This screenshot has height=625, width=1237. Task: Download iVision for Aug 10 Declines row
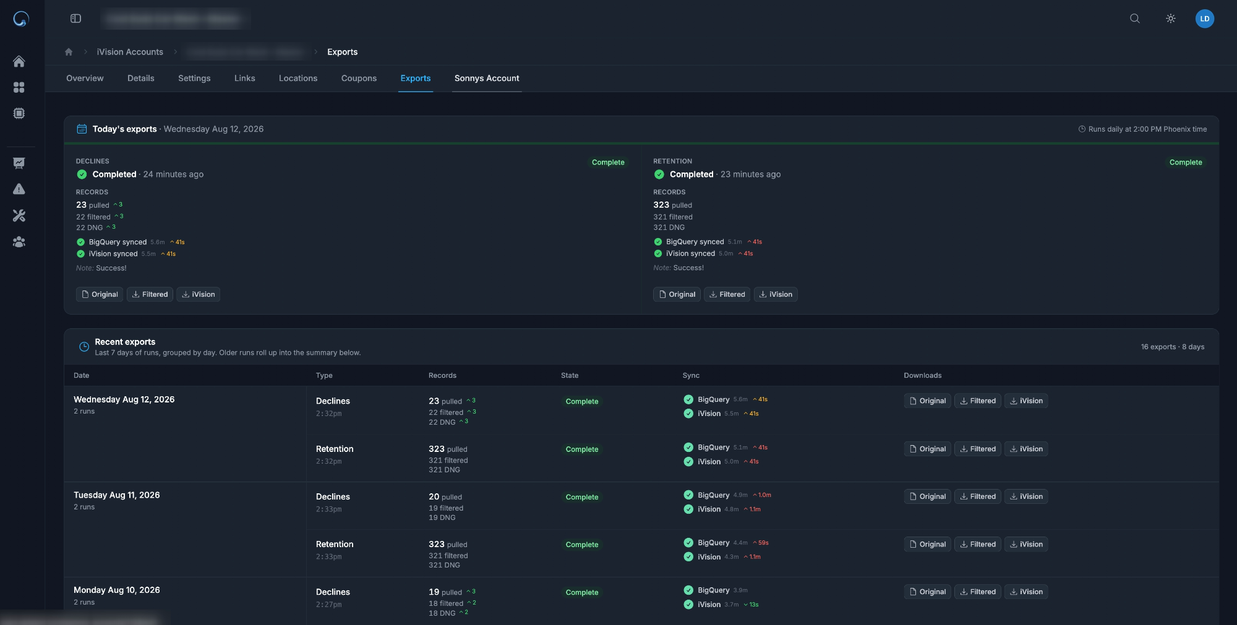(x=1026, y=592)
